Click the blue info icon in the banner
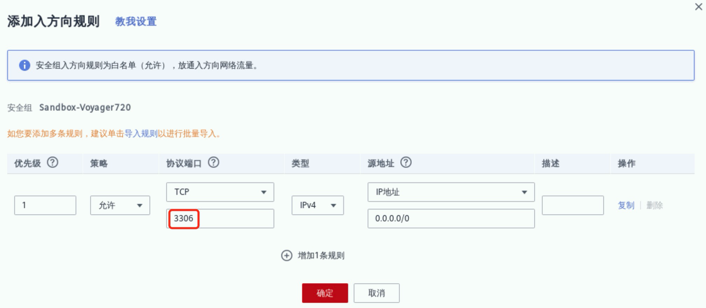706x308 pixels. point(24,65)
